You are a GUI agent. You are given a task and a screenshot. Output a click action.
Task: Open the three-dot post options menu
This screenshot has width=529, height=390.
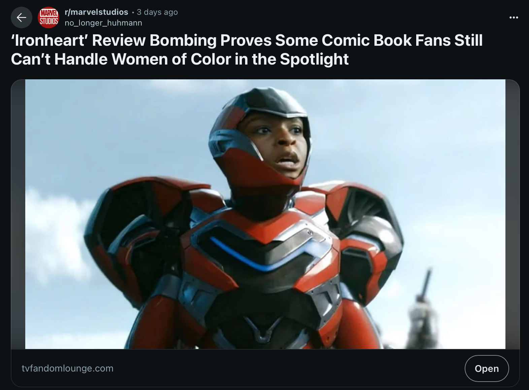click(514, 17)
